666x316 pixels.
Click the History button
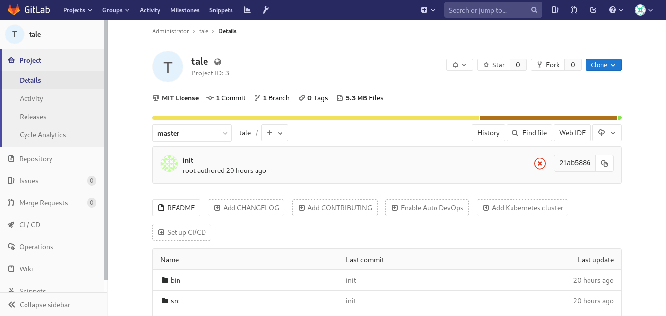coord(488,133)
